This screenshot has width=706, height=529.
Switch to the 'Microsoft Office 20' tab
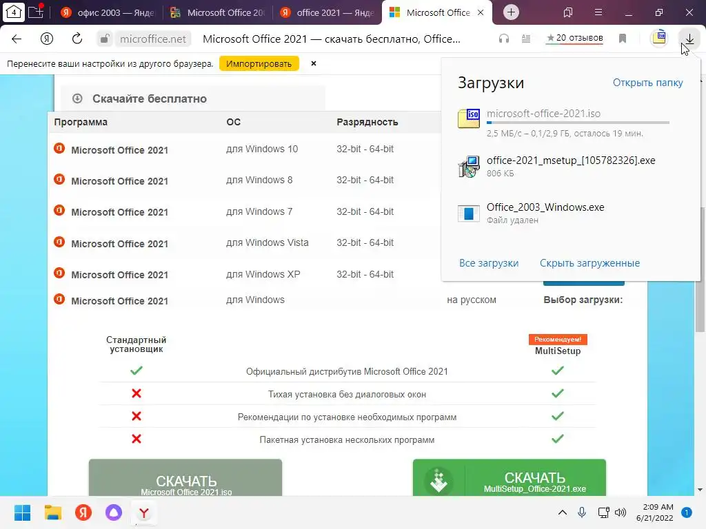218,12
